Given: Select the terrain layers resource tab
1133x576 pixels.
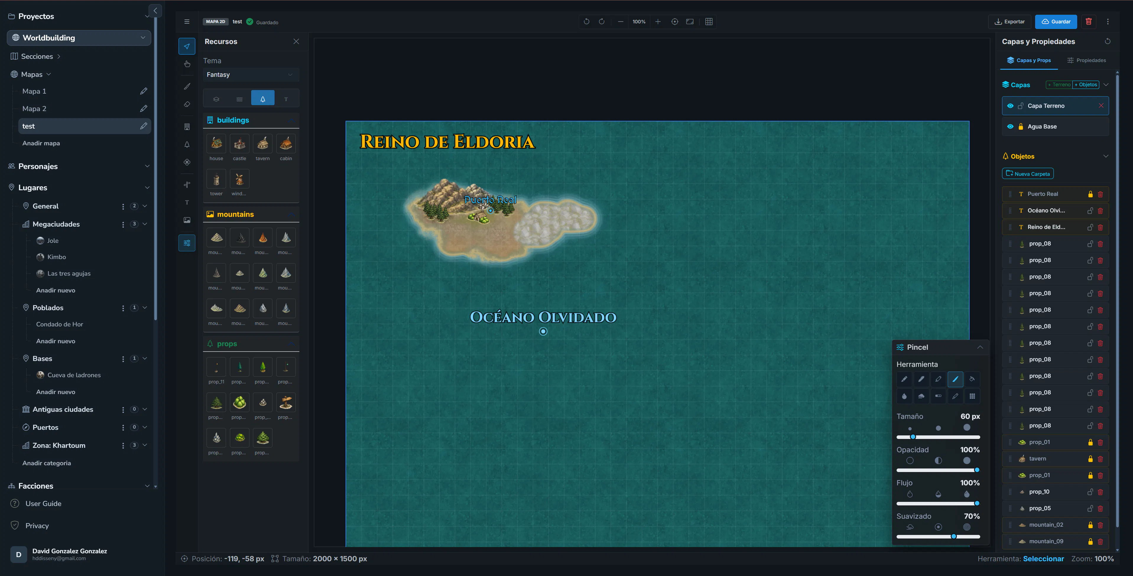Looking at the screenshot, I should click(x=216, y=99).
